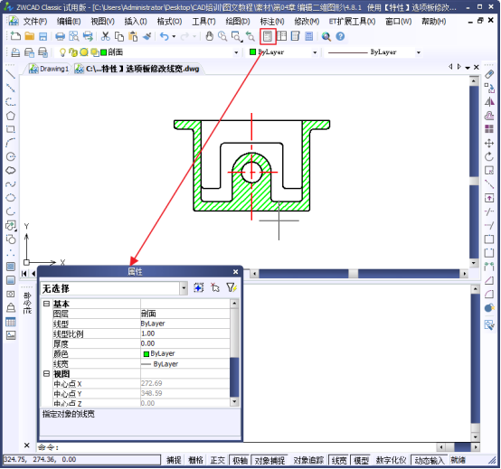Open the linetype ByLayer dropdown
This screenshot has width=501, height=469.
[x=418, y=52]
